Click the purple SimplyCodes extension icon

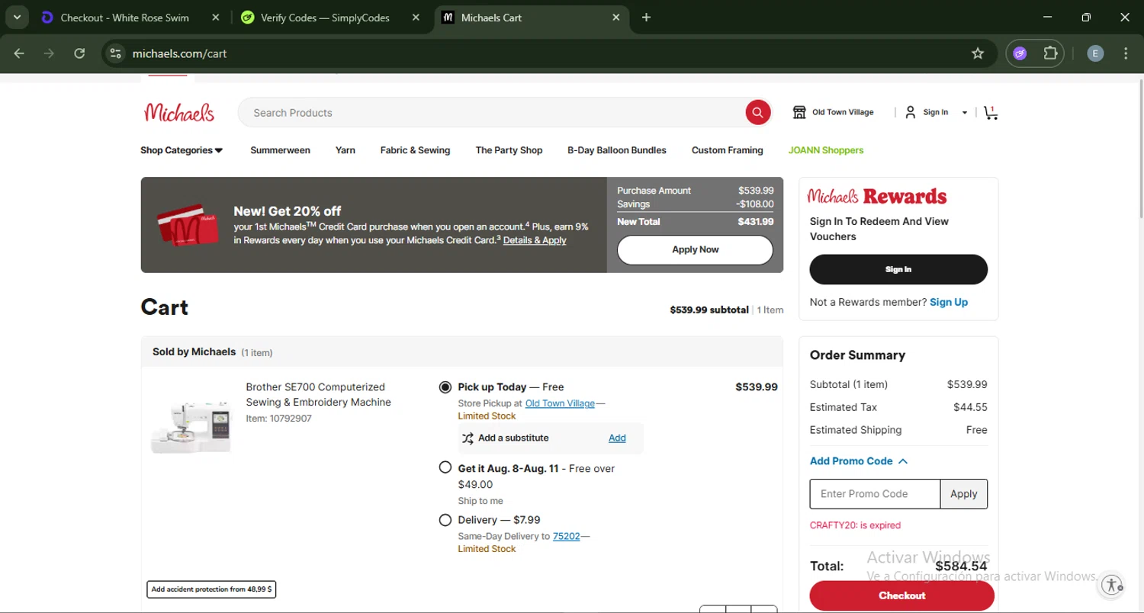pos(1020,53)
